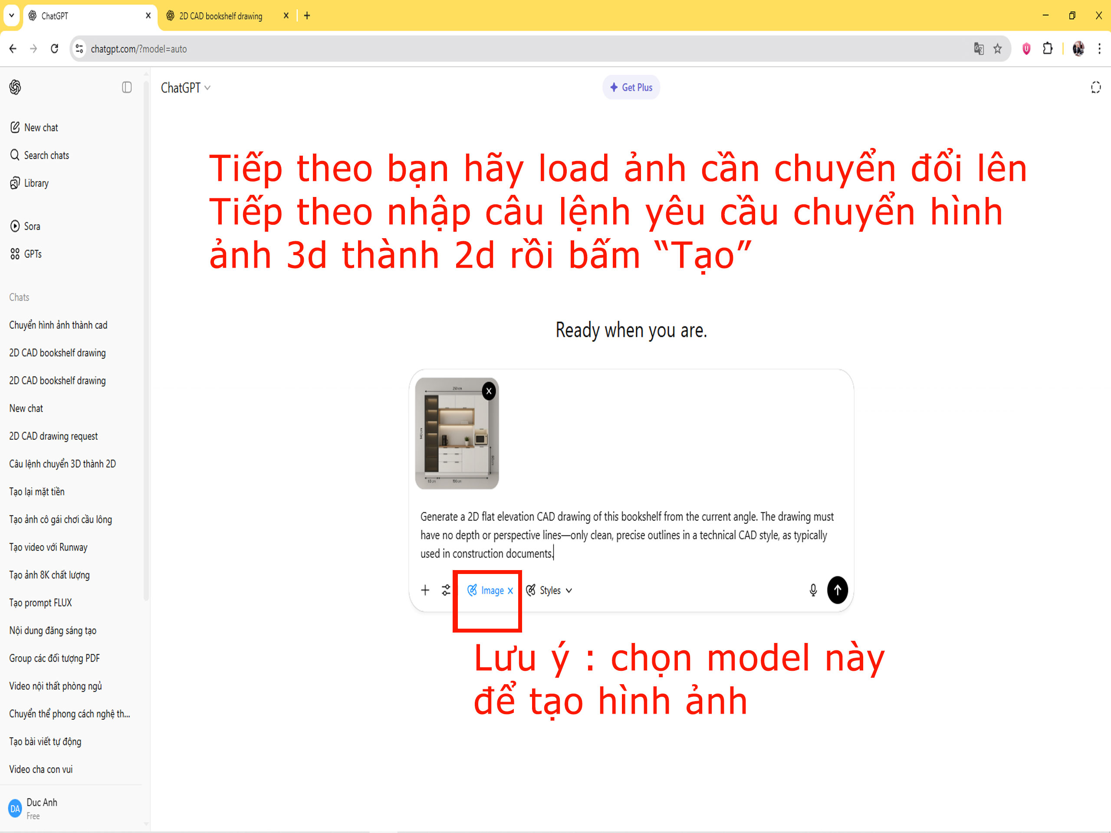The image size is (1111, 833).
Task: Open the browser extensions puzzle icon
Action: (1047, 49)
